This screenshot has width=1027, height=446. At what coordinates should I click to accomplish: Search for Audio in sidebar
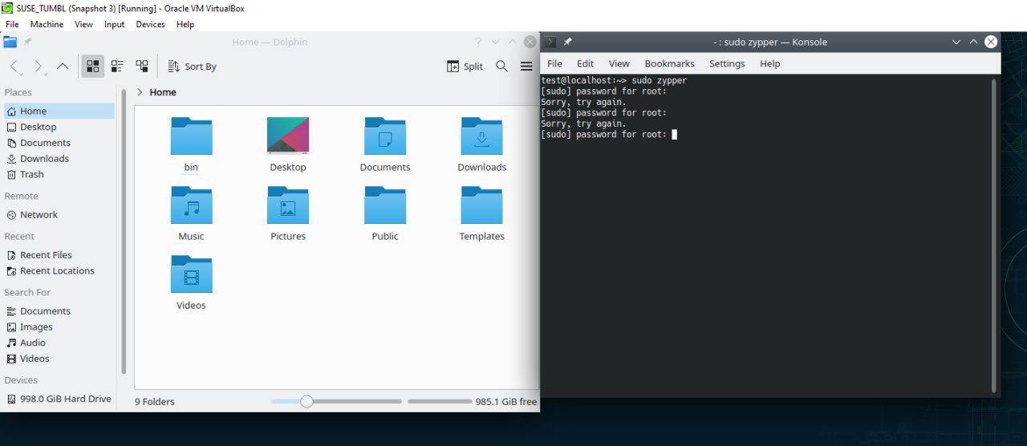[x=59, y=343]
